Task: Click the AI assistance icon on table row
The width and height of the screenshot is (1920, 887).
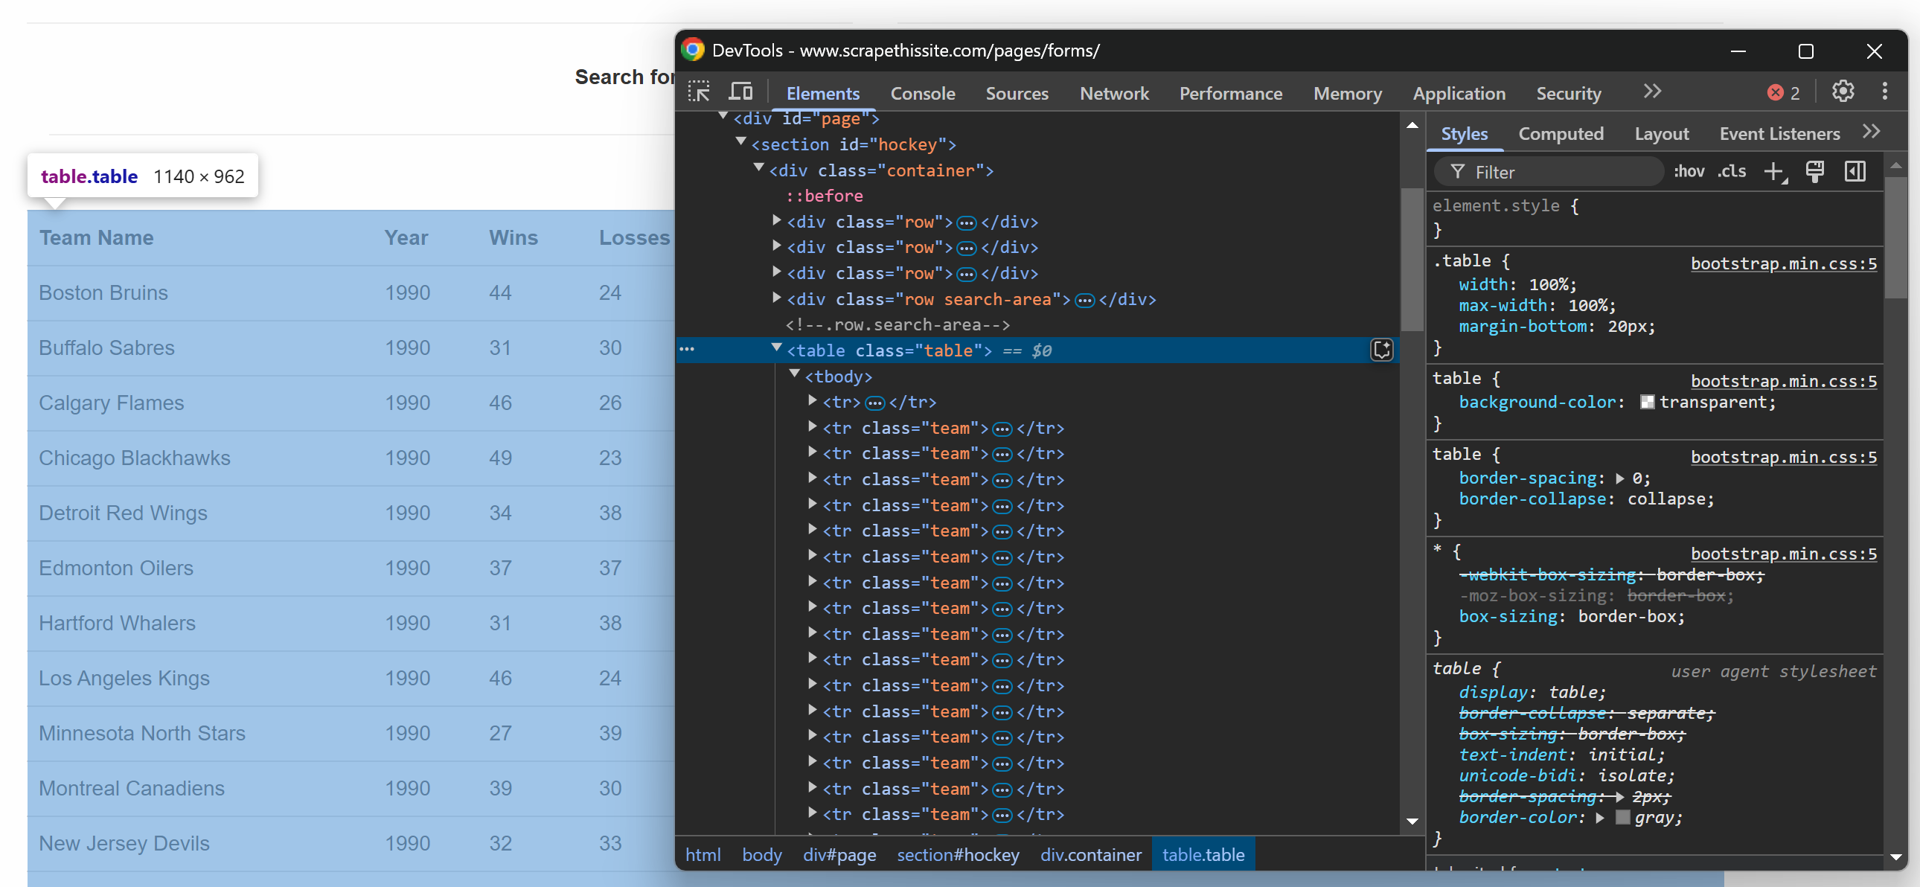Action: 1381,350
